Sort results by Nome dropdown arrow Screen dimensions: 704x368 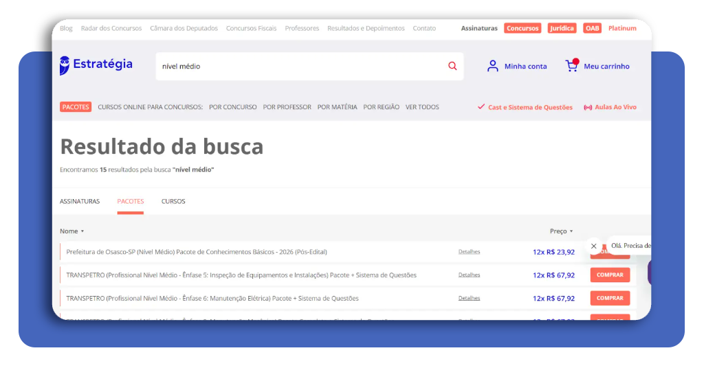82,231
